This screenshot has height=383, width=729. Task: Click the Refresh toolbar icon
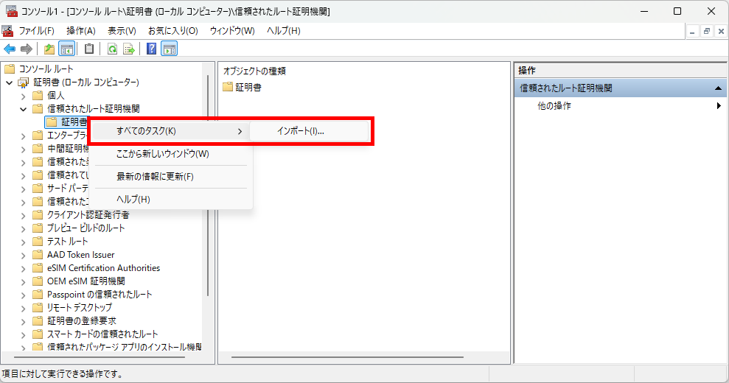tap(112, 49)
